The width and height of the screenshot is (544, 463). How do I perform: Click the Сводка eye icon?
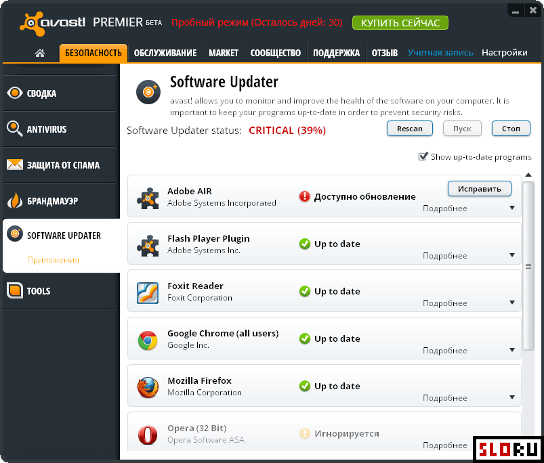(x=15, y=93)
